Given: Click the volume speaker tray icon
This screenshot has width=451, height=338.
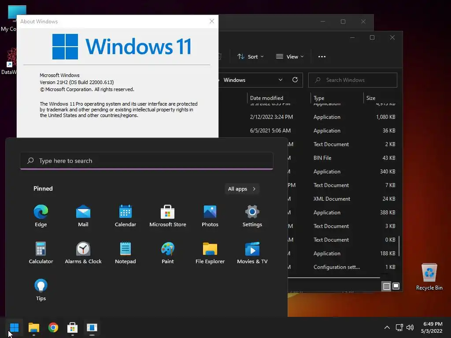Looking at the screenshot, I should 410,327.
